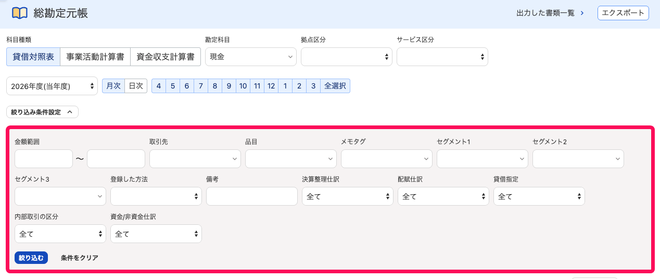The image size is (660, 279).
Task: Open the セグメント2 dropdown
Action: tap(578, 159)
